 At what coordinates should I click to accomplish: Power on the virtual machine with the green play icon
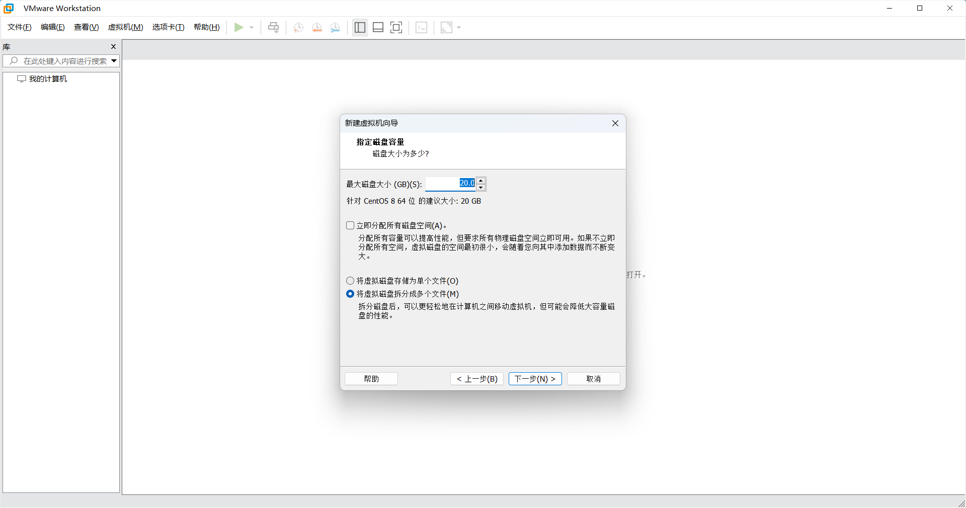(238, 27)
